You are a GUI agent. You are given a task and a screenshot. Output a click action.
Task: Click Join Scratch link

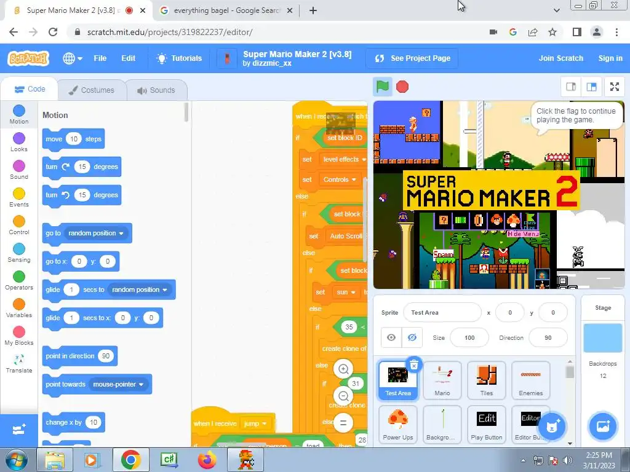pyautogui.click(x=561, y=58)
